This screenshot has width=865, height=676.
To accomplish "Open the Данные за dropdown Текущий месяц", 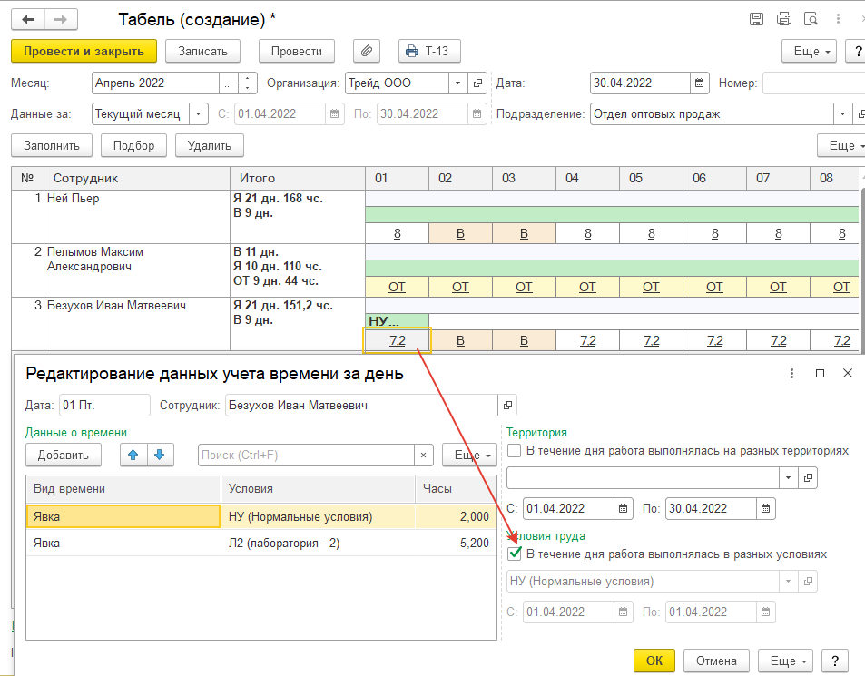I will point(199,114).
